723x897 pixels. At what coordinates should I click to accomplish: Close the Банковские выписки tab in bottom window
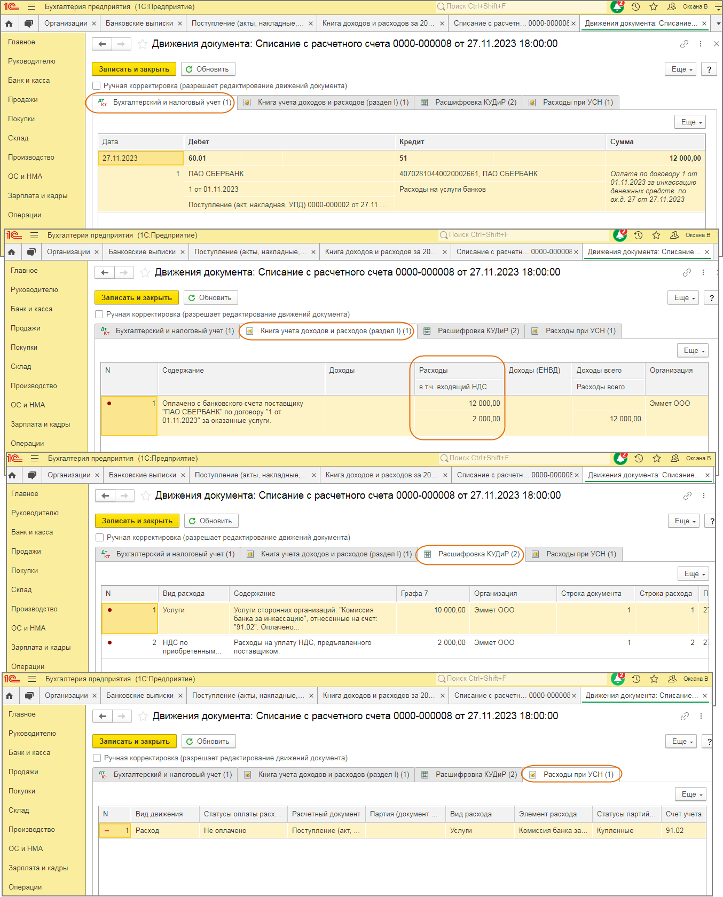pyautogui.click(x=180, y=696)
